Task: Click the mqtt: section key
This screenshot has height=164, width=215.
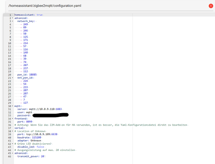Action: [x=18, y=106]
